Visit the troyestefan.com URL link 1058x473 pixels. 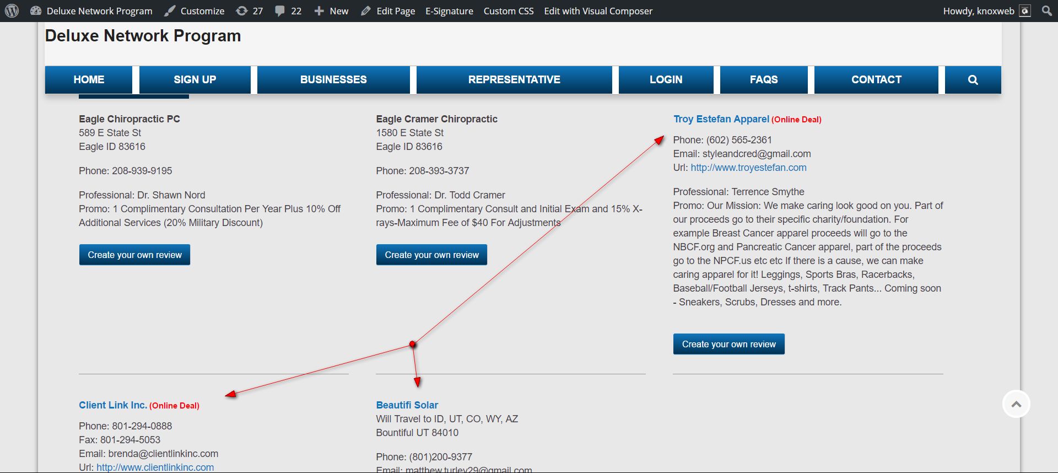point(748,168)
